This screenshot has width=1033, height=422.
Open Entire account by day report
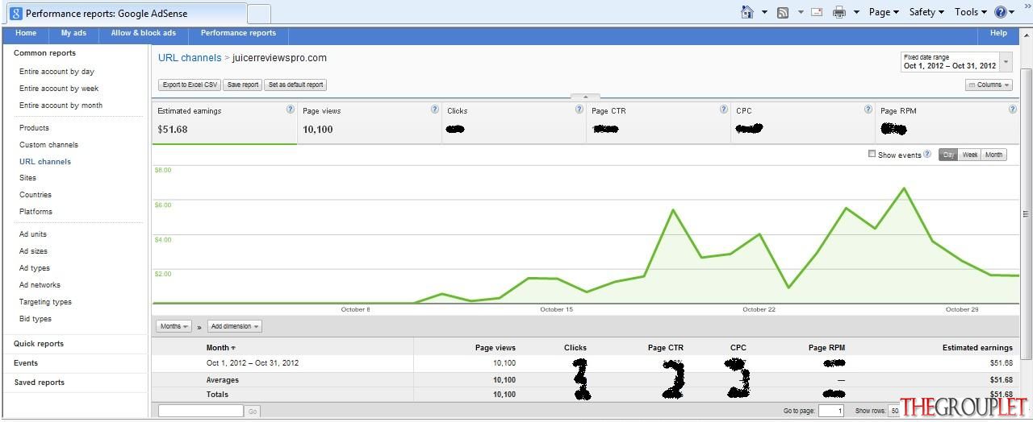[56, 72]
